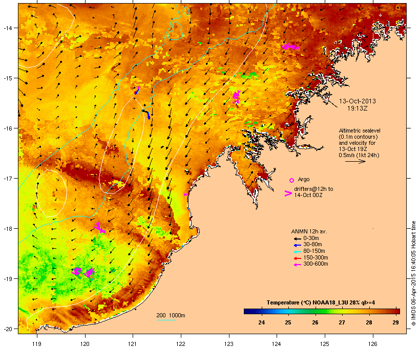Screen dimensions: 420x348
Task: Click longitude axis label 124
Action: pyautogui.click(x=277, y=344)
